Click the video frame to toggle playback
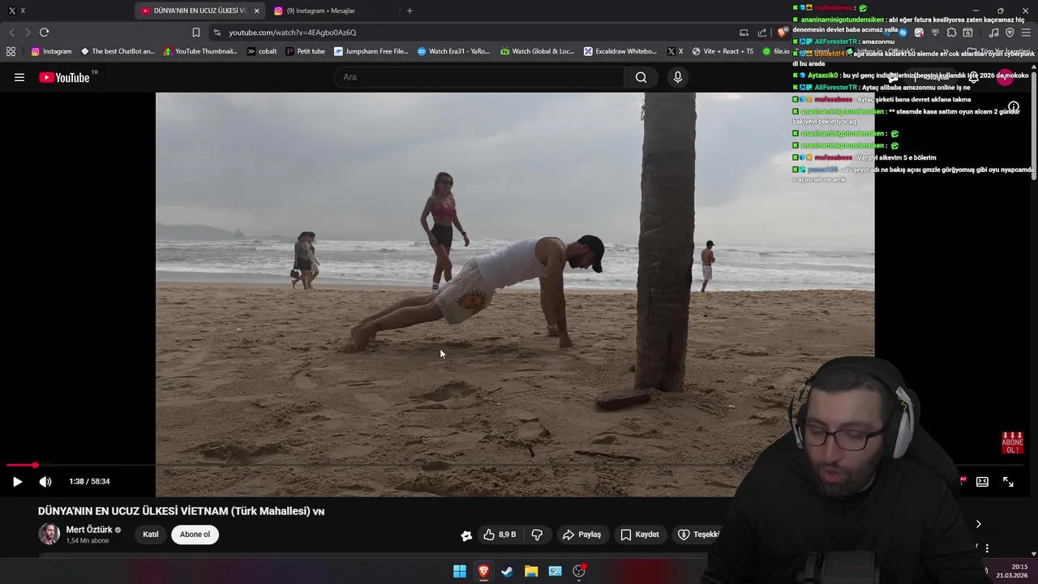This screenshot has width=1038, height=584. tap(515, 294)
